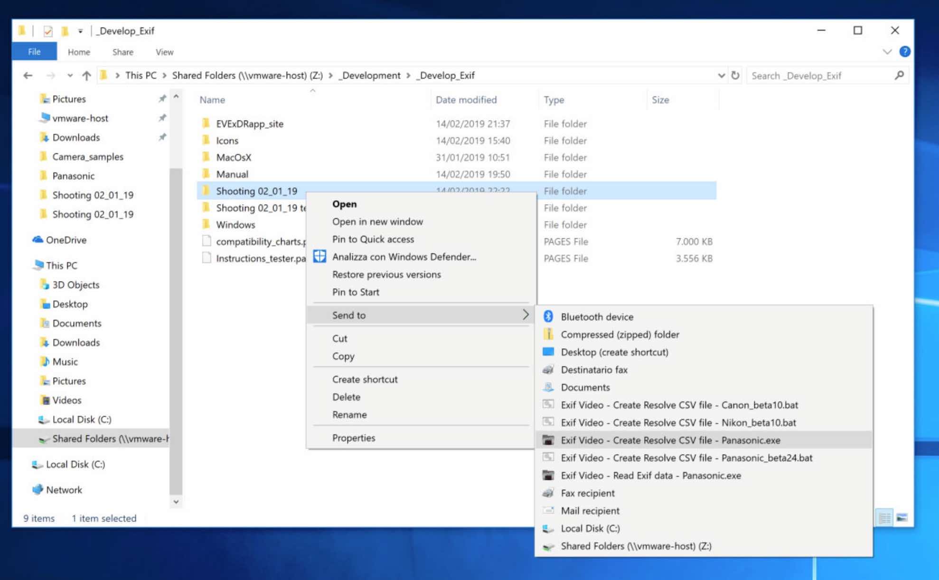Expand the ribbon with the chevron
Viewport: 939px width, 580px height.
point(887,51)
